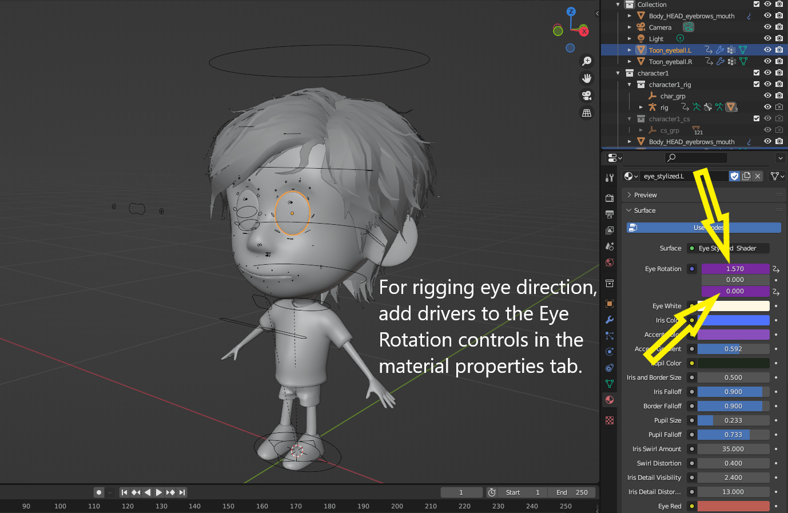Unlink the eye_stylized.L material with the X button
The image size is (788, 513).
pos(758,176)
